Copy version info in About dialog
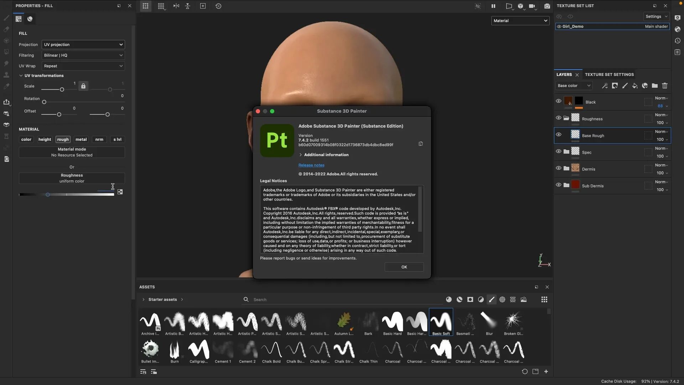 tap(421, 144)
